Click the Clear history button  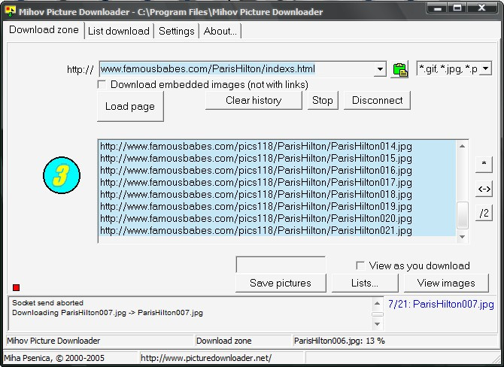(254, 100)
